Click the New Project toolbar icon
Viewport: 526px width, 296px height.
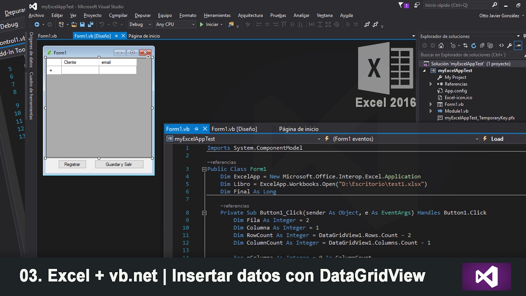pyautogui.click(x=61, y=25)
